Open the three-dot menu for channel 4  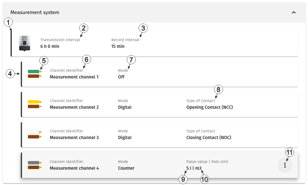[285, 165]
